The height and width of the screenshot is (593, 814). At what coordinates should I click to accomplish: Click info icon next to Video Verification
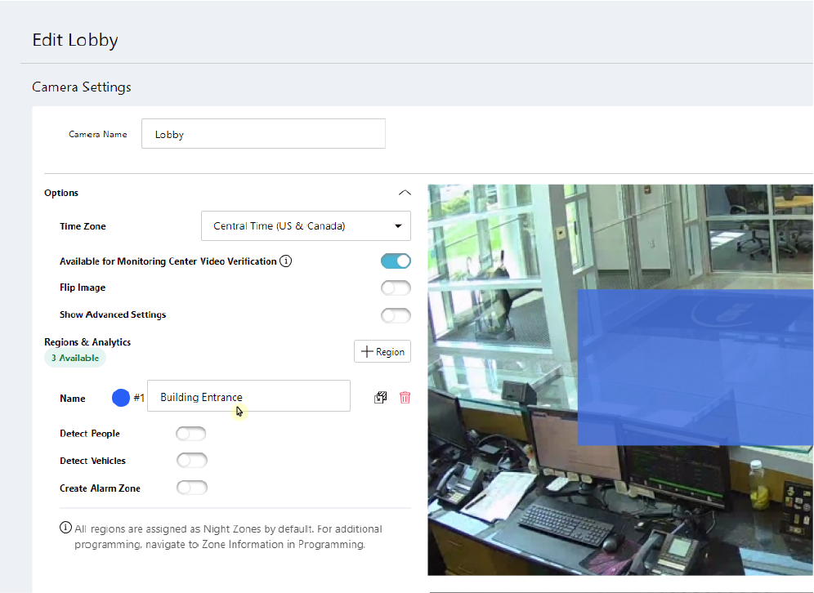point(286,261)
